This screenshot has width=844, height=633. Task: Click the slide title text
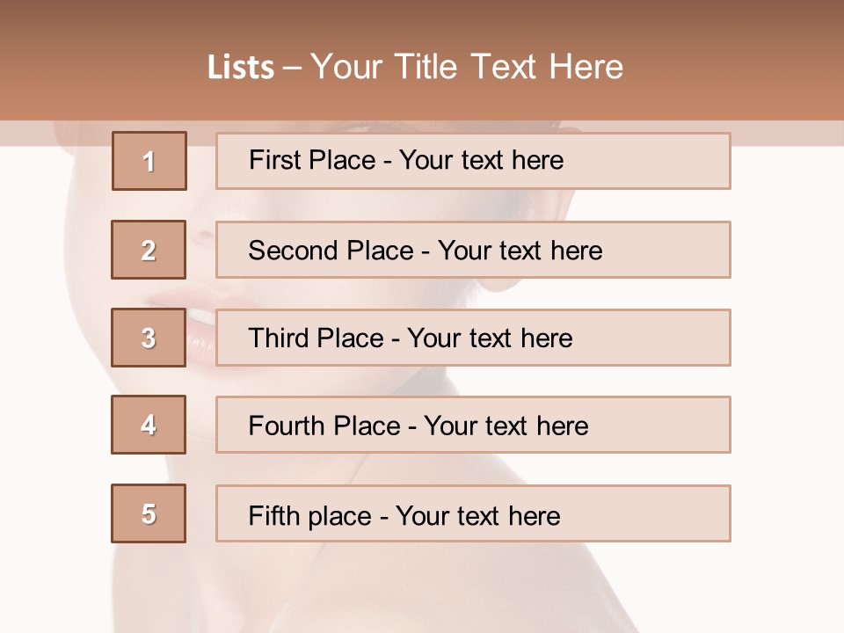pyautogui.click(x=415, y=67)
